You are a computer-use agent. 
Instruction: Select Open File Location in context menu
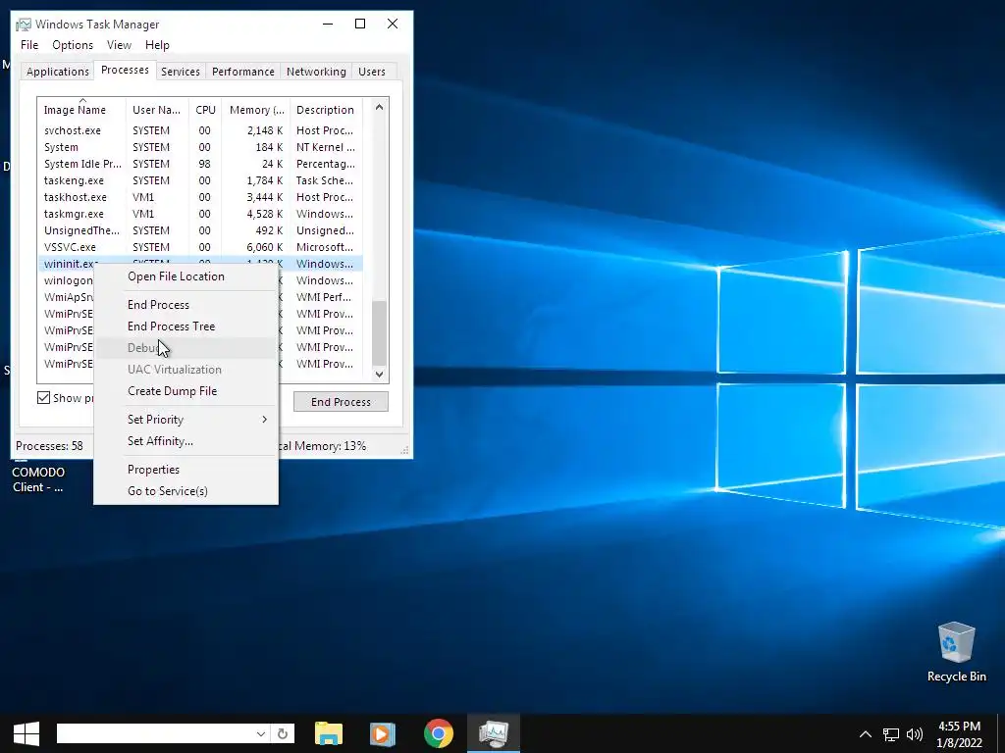pos(185,276)
